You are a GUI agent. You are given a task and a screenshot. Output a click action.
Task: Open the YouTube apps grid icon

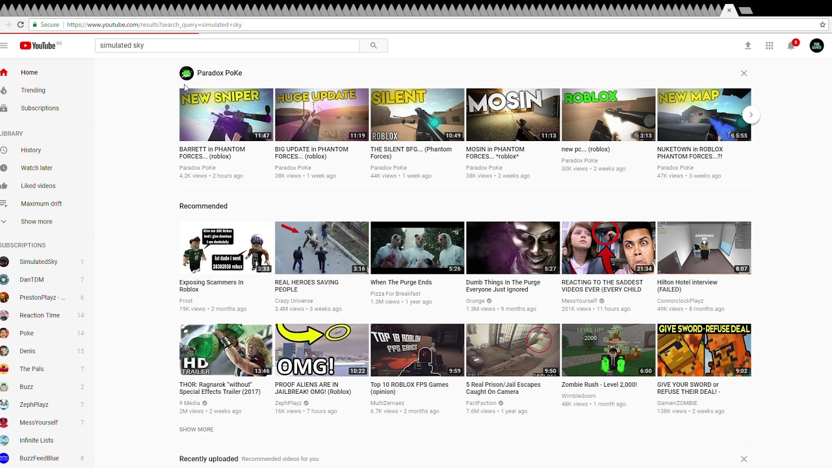tap(770, 45)
